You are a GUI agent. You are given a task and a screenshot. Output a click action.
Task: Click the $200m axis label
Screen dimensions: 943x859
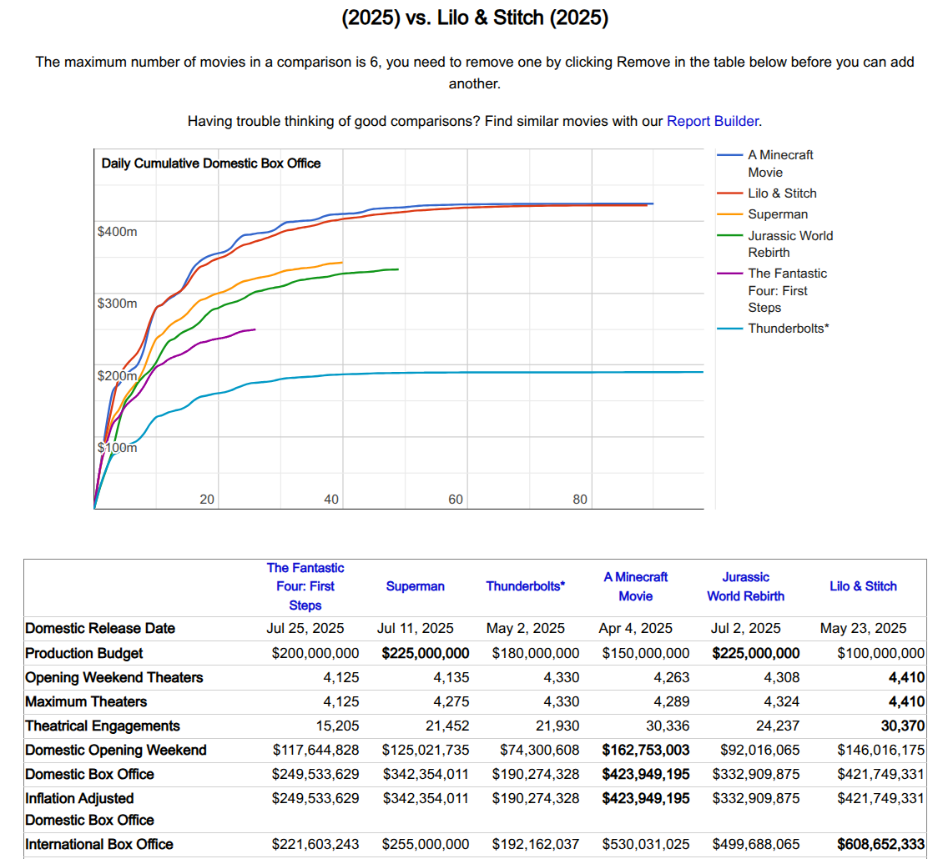coord(118,375)
